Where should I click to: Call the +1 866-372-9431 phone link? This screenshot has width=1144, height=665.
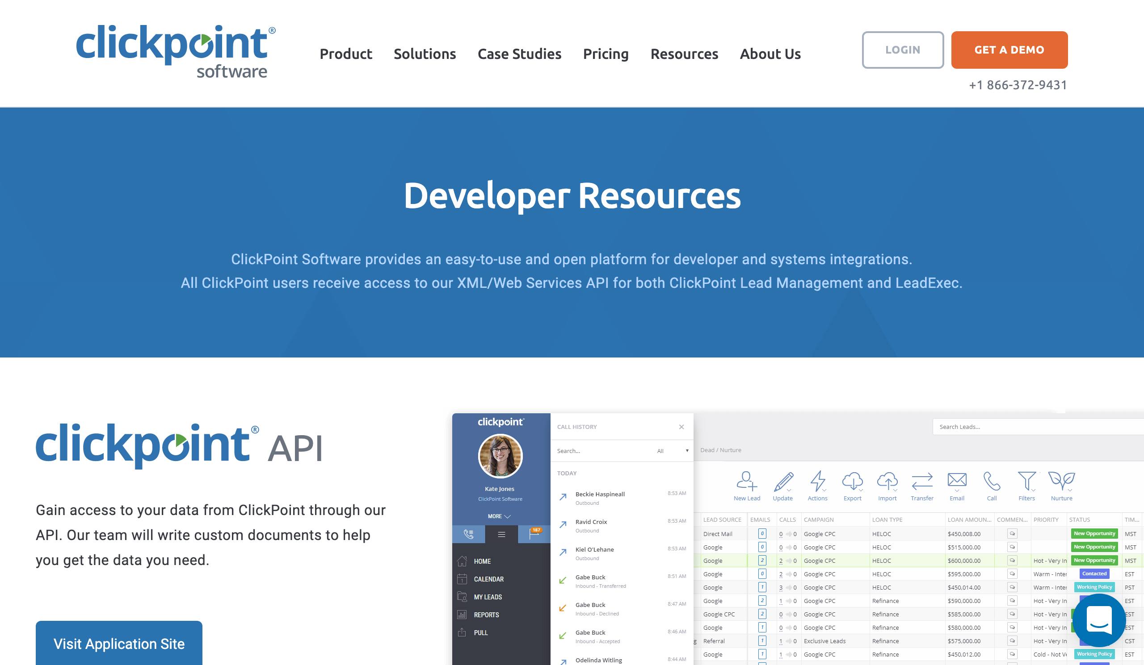click(x=1018, y=85)
